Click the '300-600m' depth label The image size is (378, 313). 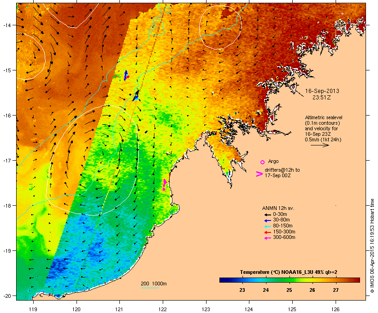point(284,238)
